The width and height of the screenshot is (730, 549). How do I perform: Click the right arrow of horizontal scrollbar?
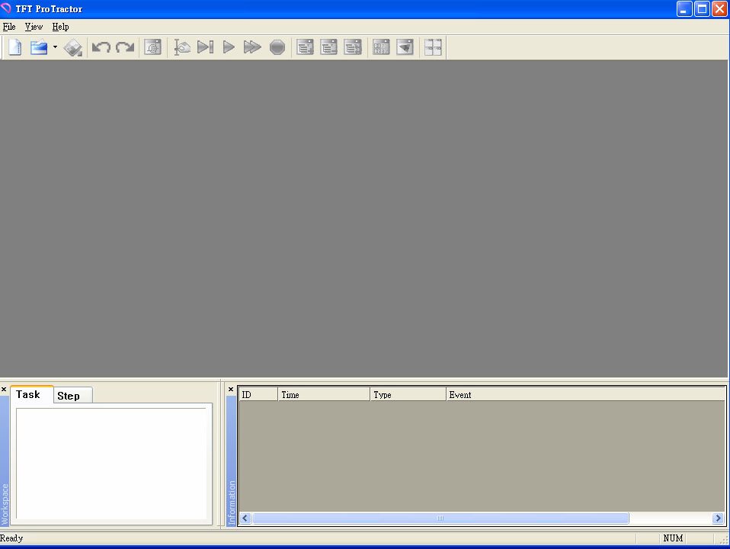tap(718, 518)
